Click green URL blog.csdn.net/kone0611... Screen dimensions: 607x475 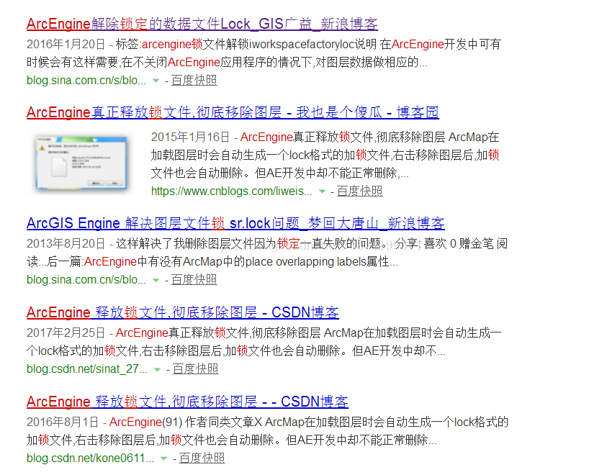pyautogui.click(x=90, y=458)
